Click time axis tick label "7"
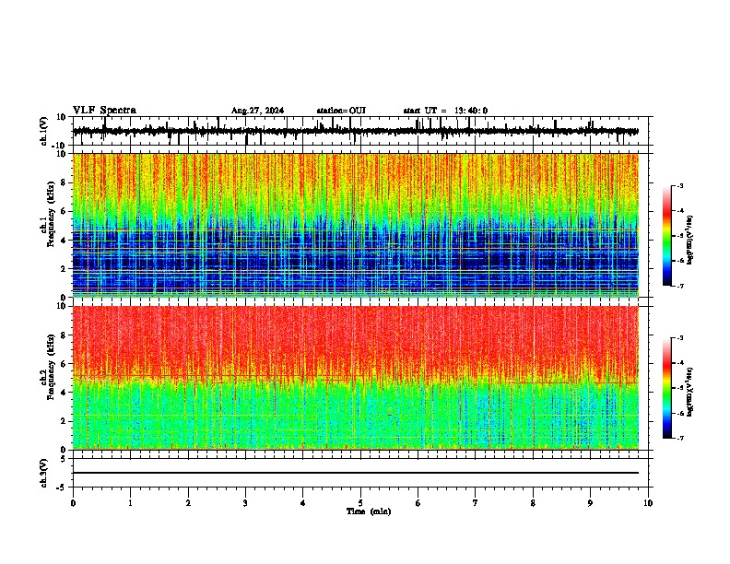Image resolution: width=730 pixels, height=564 pixels. pos(476,503)
